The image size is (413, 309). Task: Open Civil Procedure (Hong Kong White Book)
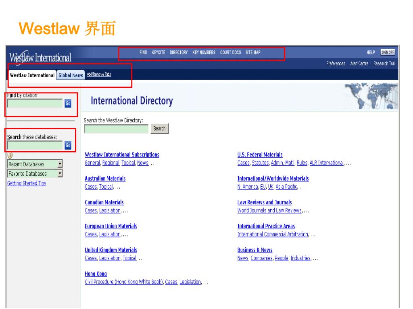click(124, 282)
